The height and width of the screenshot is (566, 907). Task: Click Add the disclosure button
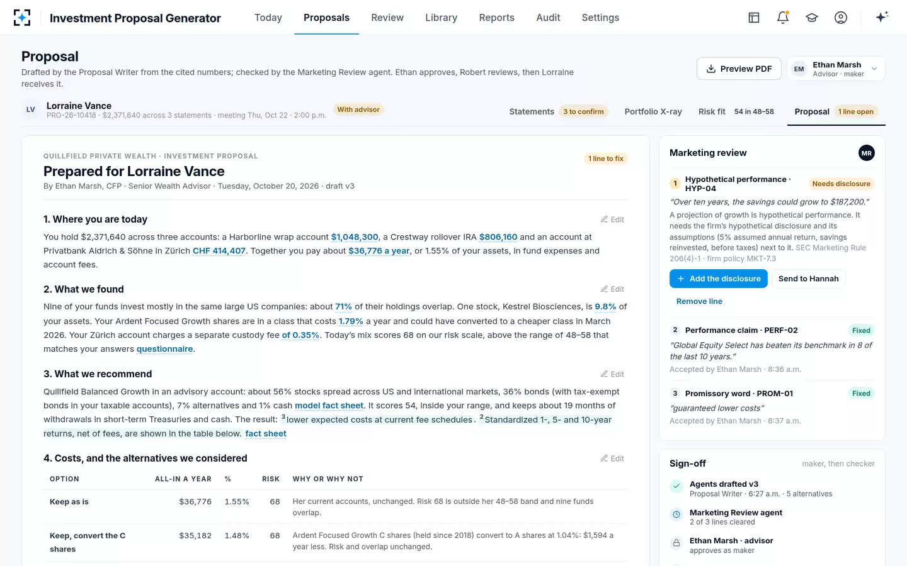(x=719, y=279)
